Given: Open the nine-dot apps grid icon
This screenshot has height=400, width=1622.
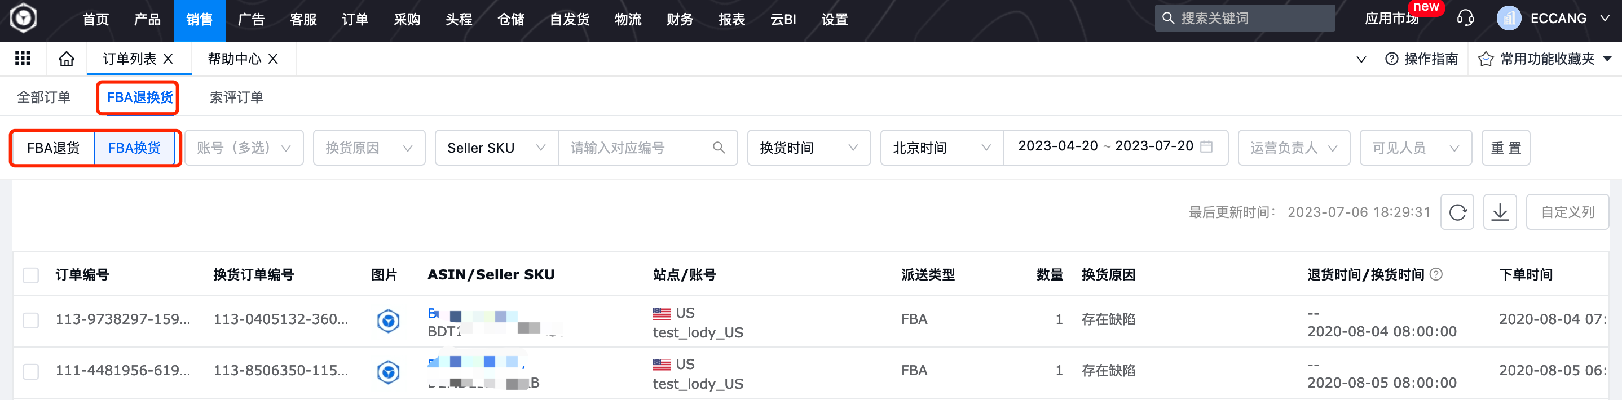Looking at the screenshot, I should pos(23,58).
